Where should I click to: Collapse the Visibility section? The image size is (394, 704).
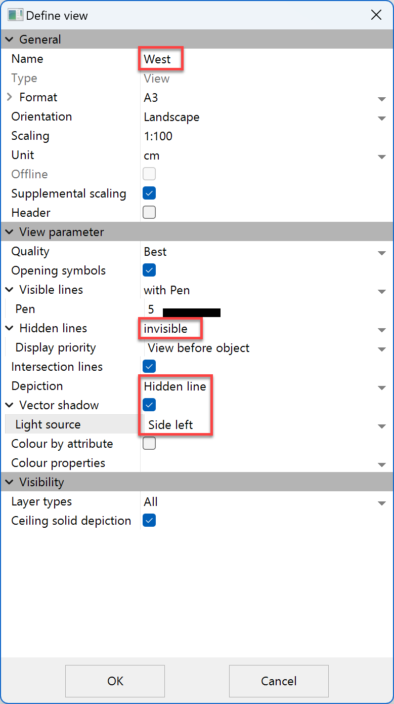click(10, 482)
